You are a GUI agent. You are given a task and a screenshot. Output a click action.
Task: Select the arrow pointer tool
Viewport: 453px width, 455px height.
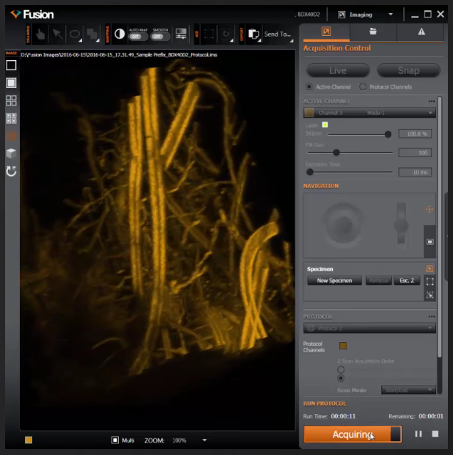57,33
